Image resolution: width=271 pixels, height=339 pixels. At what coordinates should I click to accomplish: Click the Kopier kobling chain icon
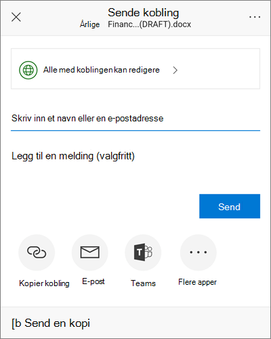[x=37, y=252]
